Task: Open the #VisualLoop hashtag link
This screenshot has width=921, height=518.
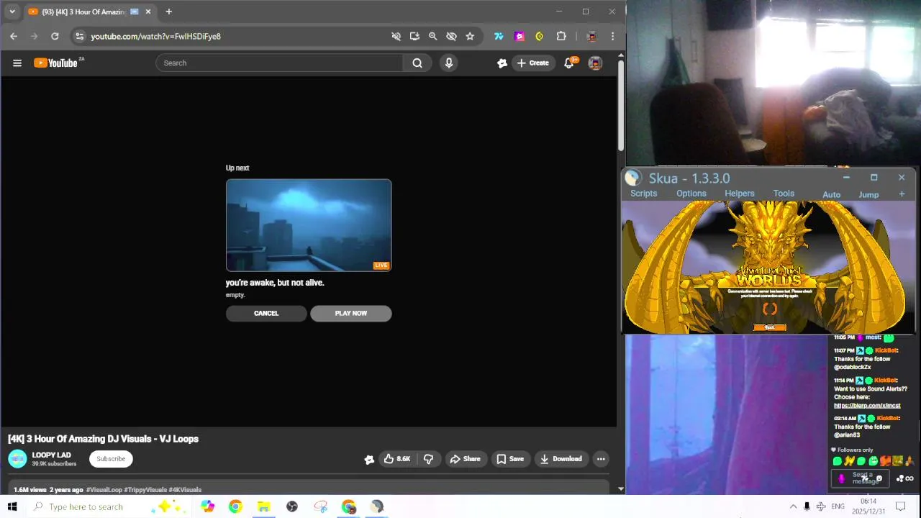Action: 104,490
